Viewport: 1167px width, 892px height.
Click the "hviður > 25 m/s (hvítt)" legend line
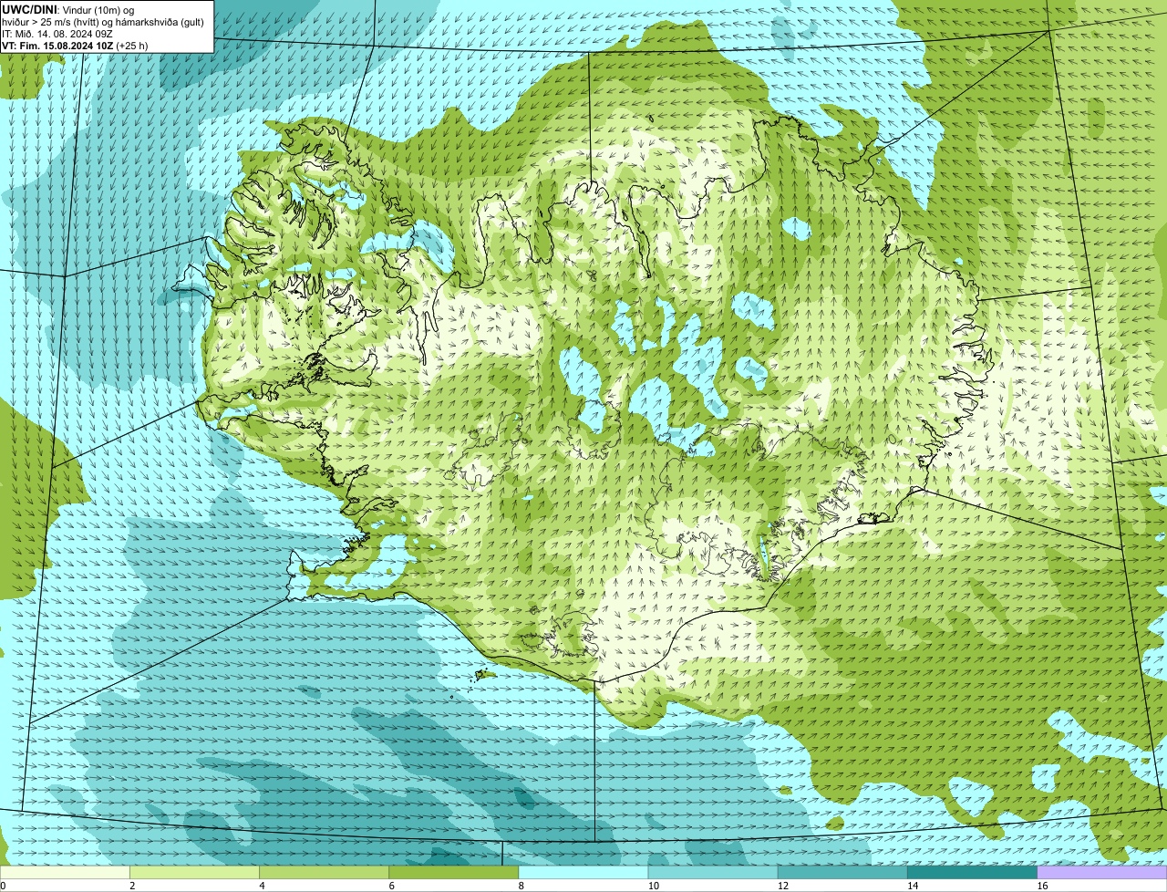point(53,22)
